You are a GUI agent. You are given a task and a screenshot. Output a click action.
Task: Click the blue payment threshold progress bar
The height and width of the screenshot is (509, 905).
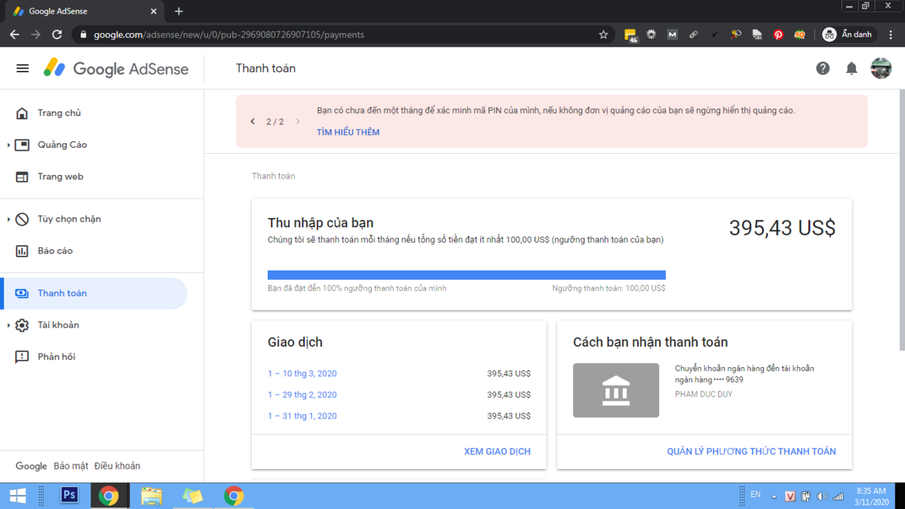[466, 275]
